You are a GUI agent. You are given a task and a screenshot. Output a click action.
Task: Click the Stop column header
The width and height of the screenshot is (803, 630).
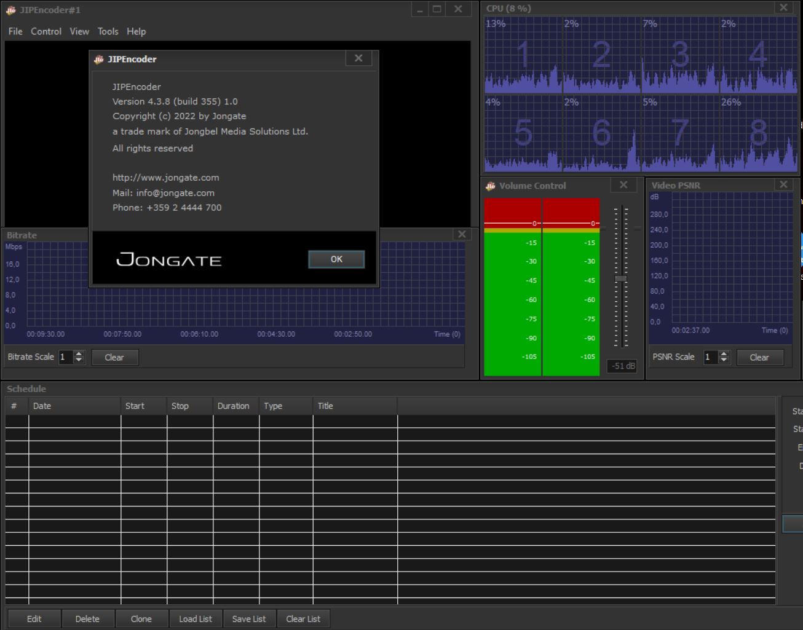click(190, 406)
